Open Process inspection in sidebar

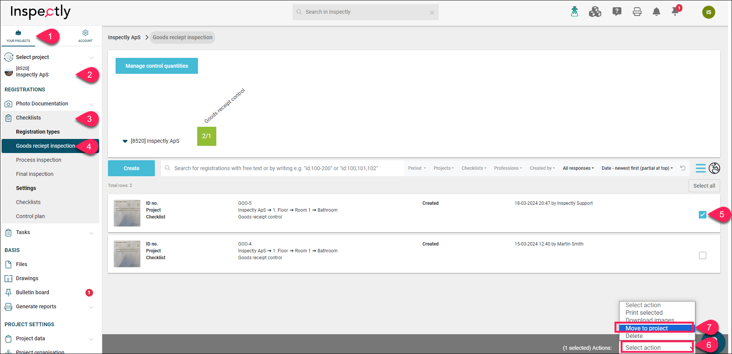[39, 160]
